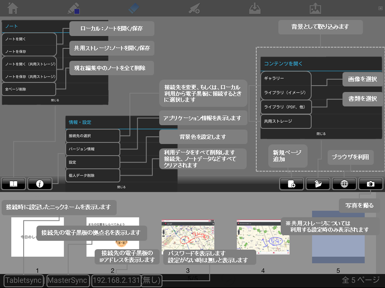Tap the Home icon in top toolbar
This screenshot has width=385, height=288.
[13, 8]
